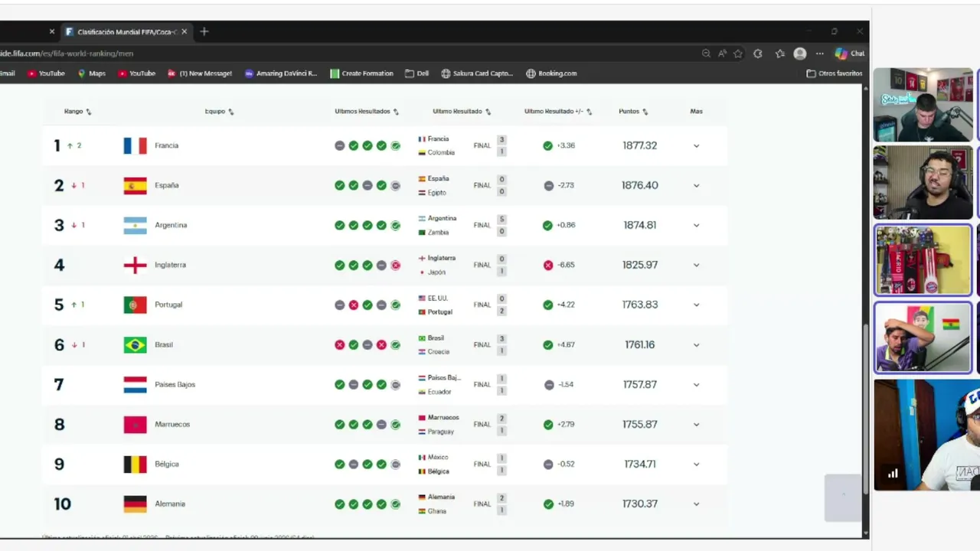Click the Brazil flag icon
Image resolution: width=980 pixels, height=551 pixels.
(x=135, y=344)
